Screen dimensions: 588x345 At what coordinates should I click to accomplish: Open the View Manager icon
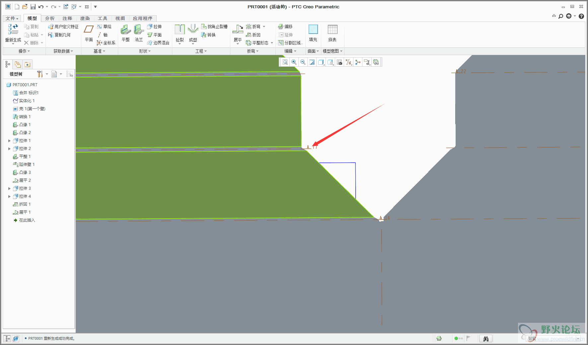(x=339, y=62)
